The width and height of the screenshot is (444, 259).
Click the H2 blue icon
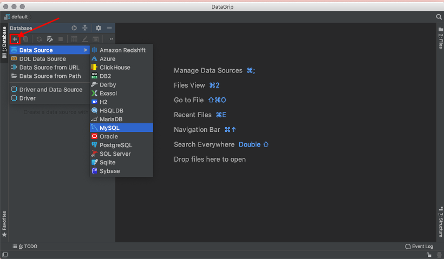coord(94,102)
